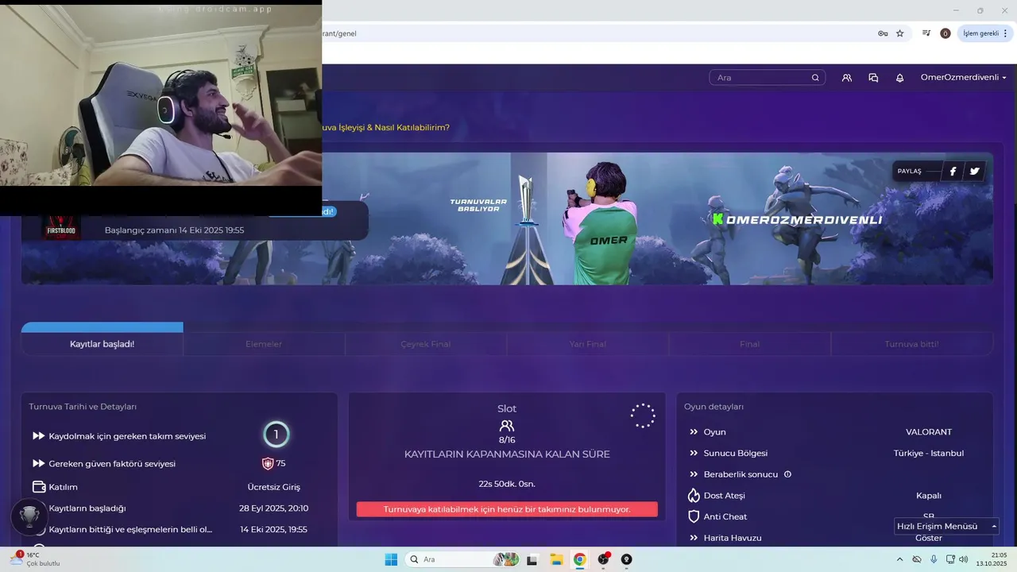Viewport: 1017px width, 572px height.
Task: Click the Türkiye - Istanbul server value
Action: coord(928,453)
